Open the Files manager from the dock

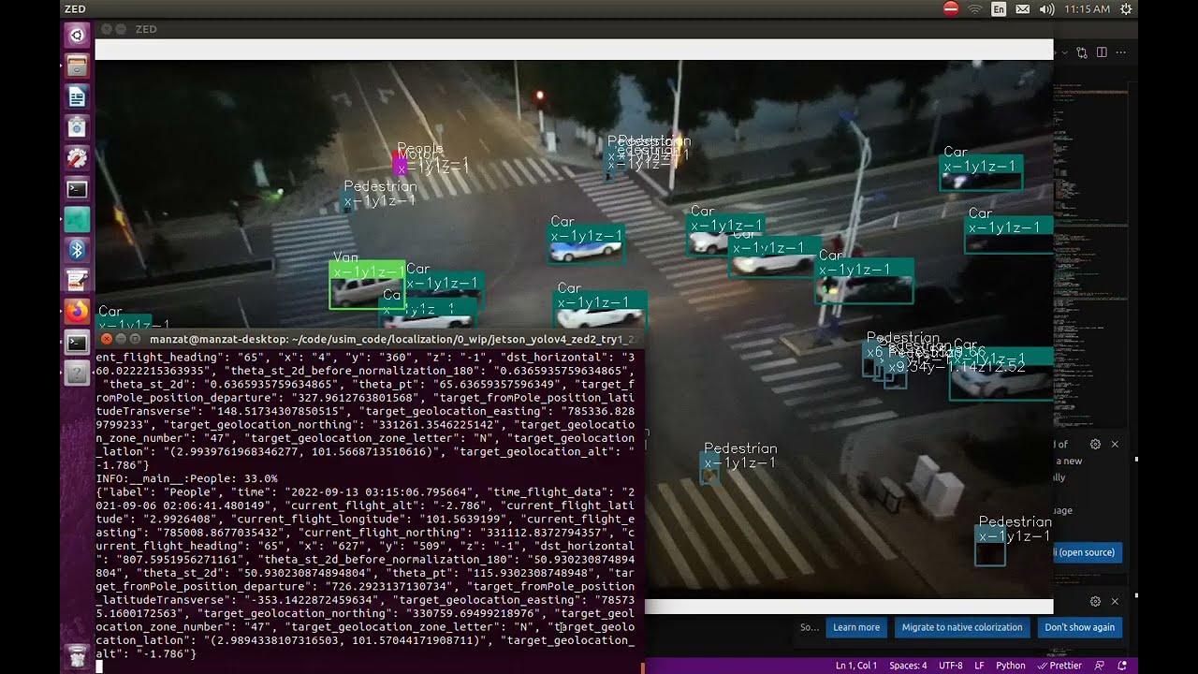[x=77, y=66]
